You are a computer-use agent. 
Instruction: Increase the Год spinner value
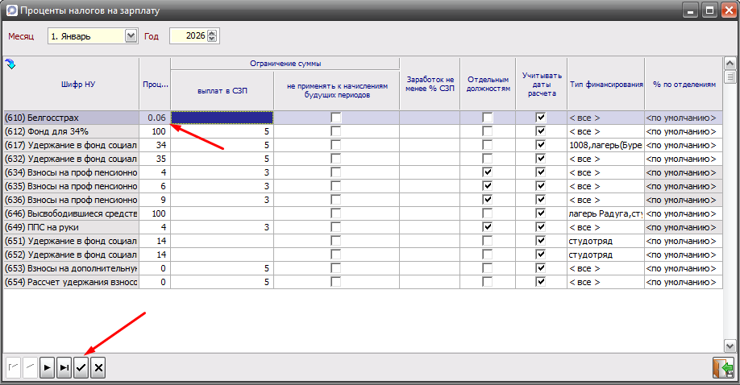point(213,33)
